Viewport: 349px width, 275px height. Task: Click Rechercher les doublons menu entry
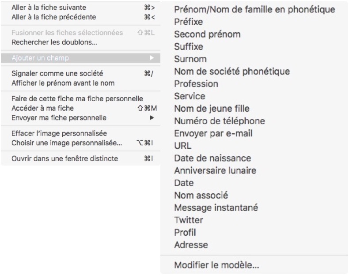(54, 42)
